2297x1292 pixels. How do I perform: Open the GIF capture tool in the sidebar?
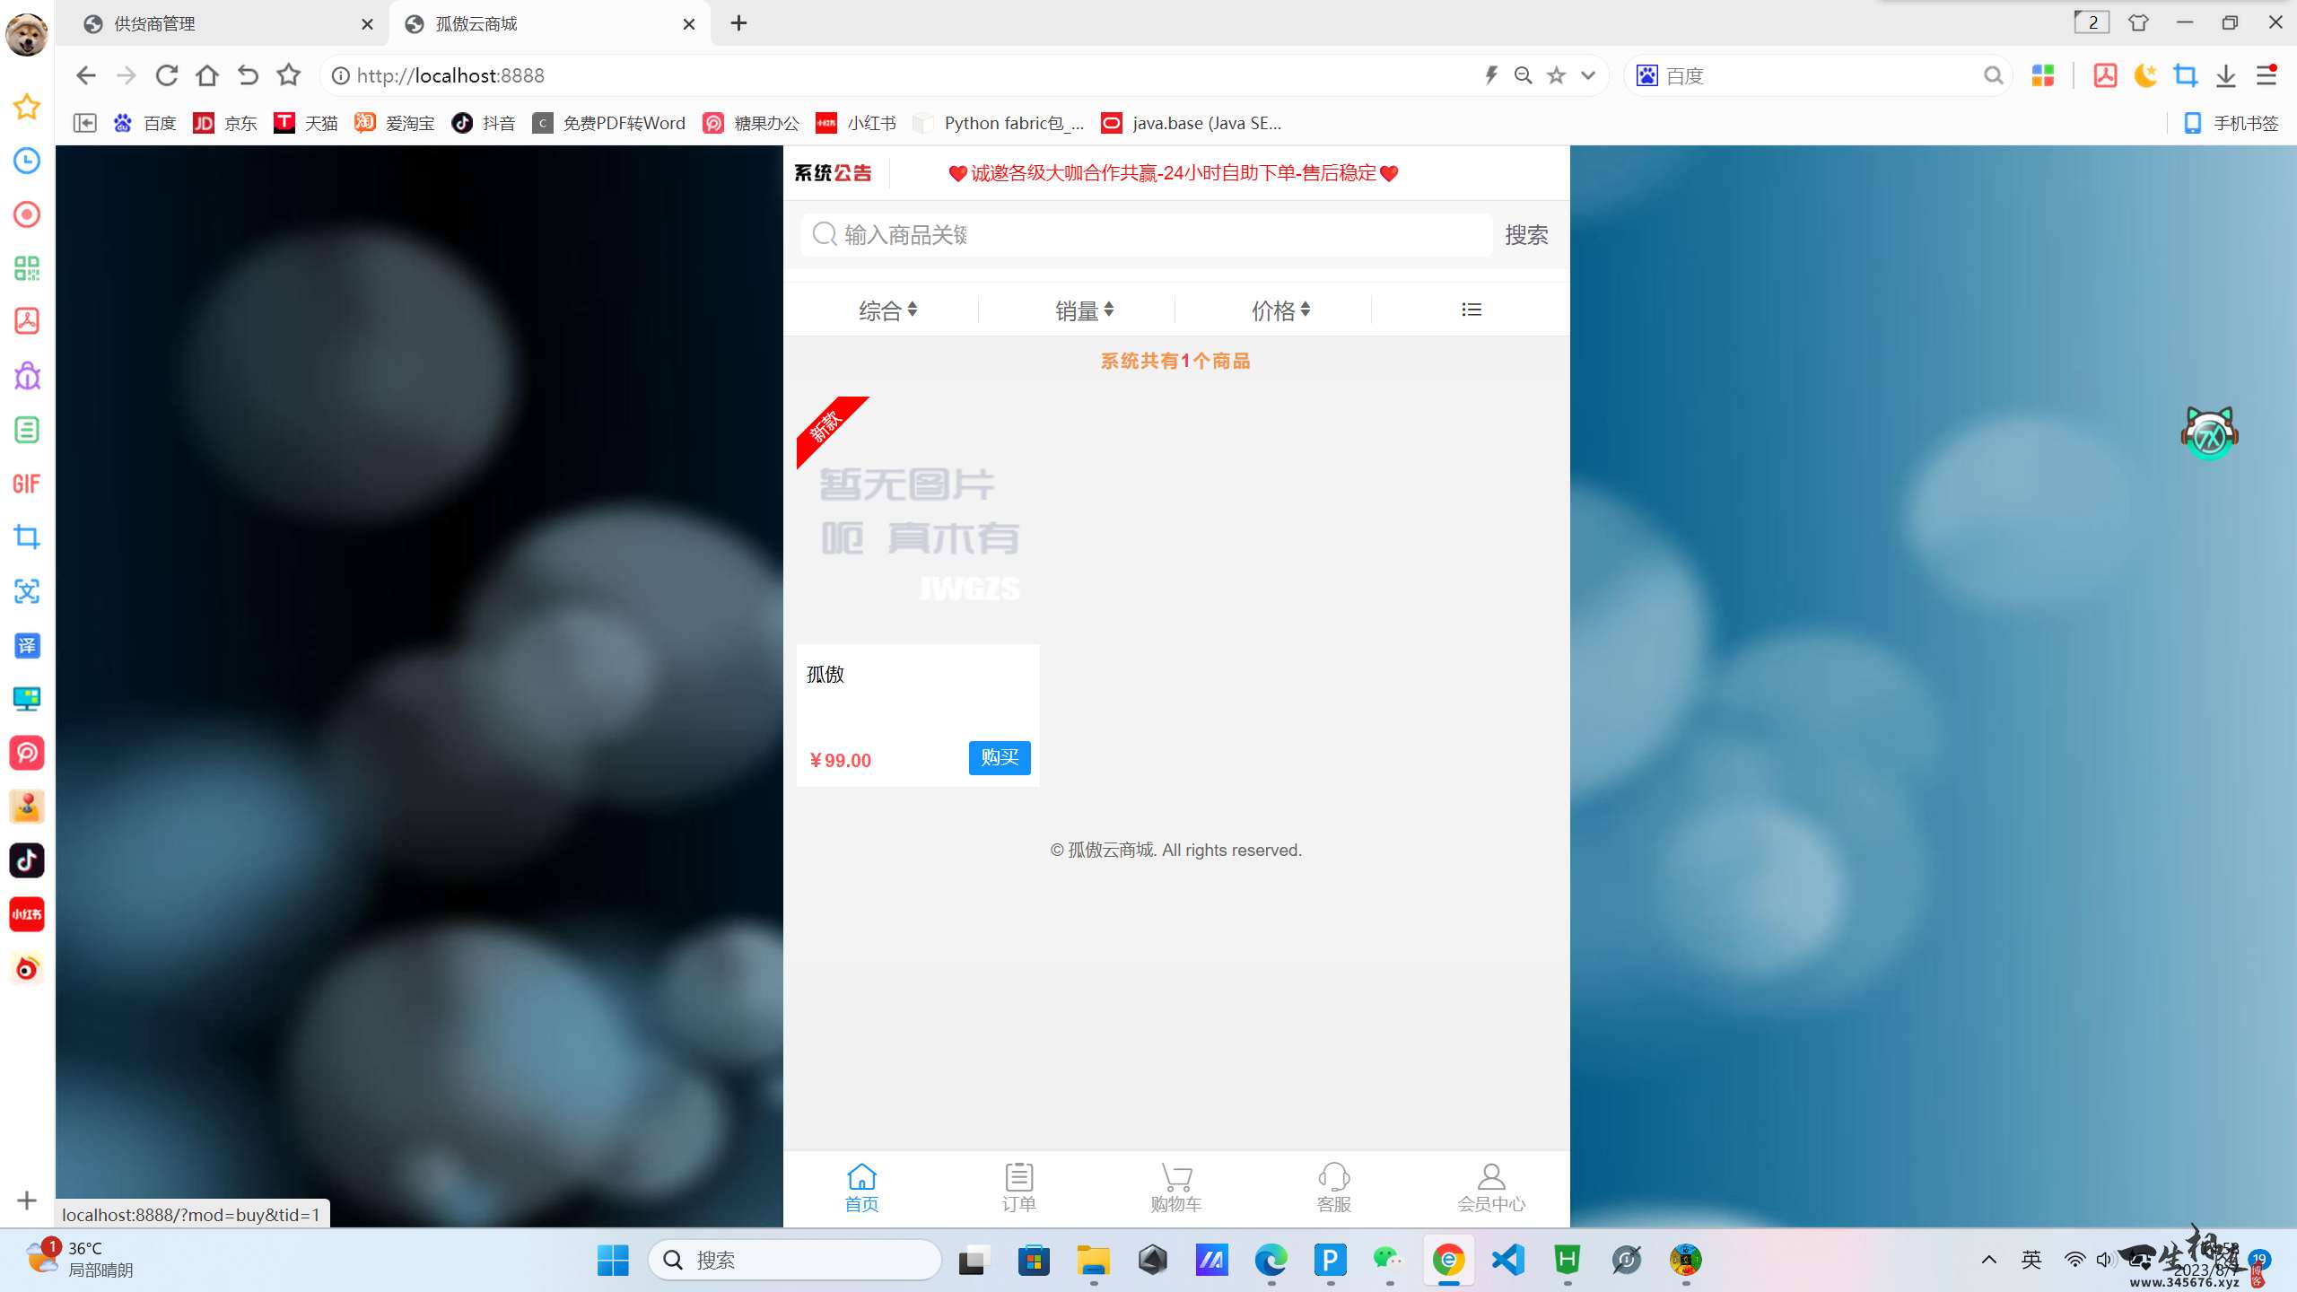pyautogui.click(x=26, y=484)
